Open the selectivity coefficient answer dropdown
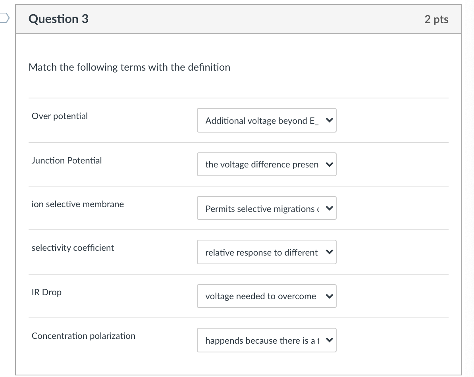 (267, 252)
